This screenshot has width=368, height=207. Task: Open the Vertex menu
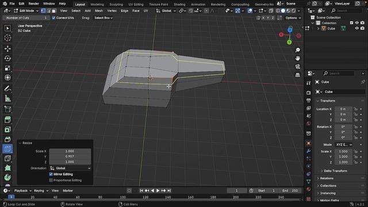112,11
